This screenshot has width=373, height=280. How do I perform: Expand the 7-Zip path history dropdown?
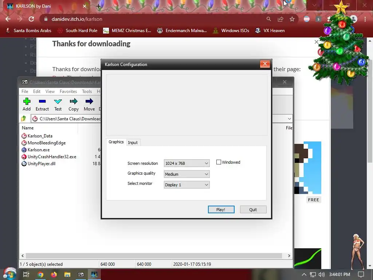[289, 118]
